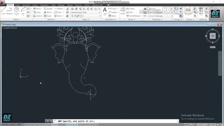Click the Edit Attributes tool

[134, 16]
